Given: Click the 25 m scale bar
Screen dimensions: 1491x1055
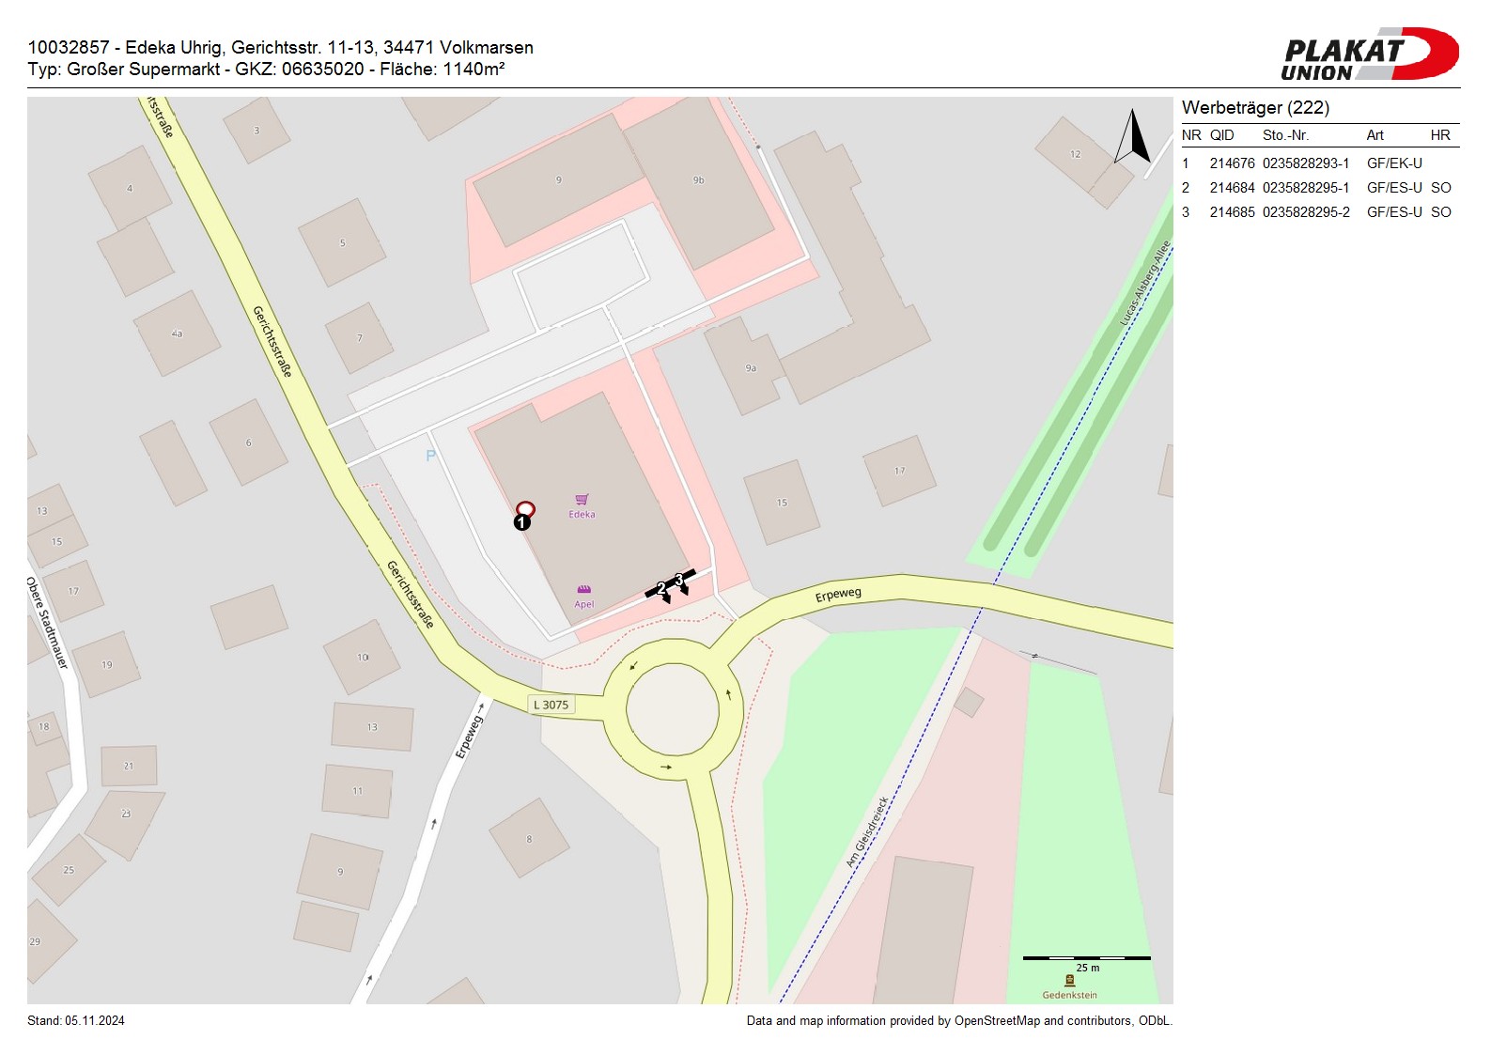Looking at the screenshot, I should coord(1086,958).
